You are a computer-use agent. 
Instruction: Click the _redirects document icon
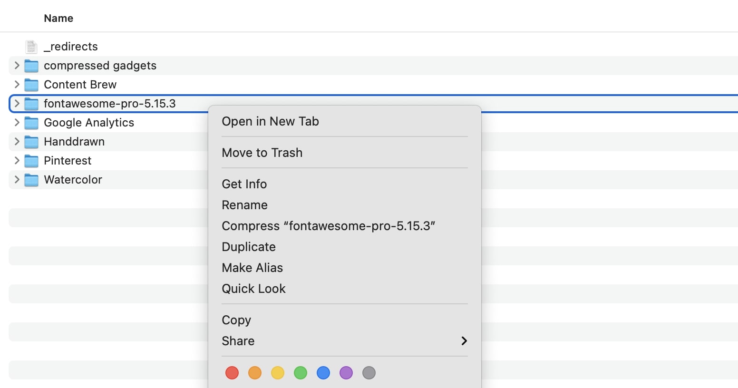pyautogui.click(x=31, y=46)
